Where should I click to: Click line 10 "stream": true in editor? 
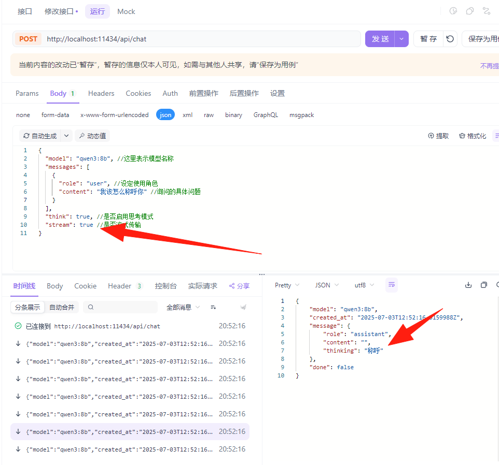click(x=93, y=225)
